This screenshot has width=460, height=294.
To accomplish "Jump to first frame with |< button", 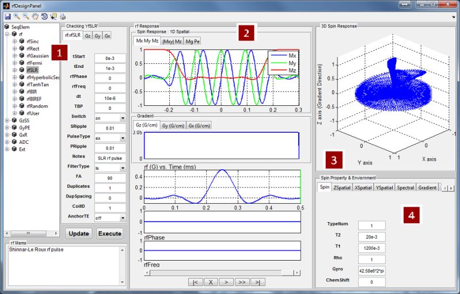I will (x=195, y=282).
